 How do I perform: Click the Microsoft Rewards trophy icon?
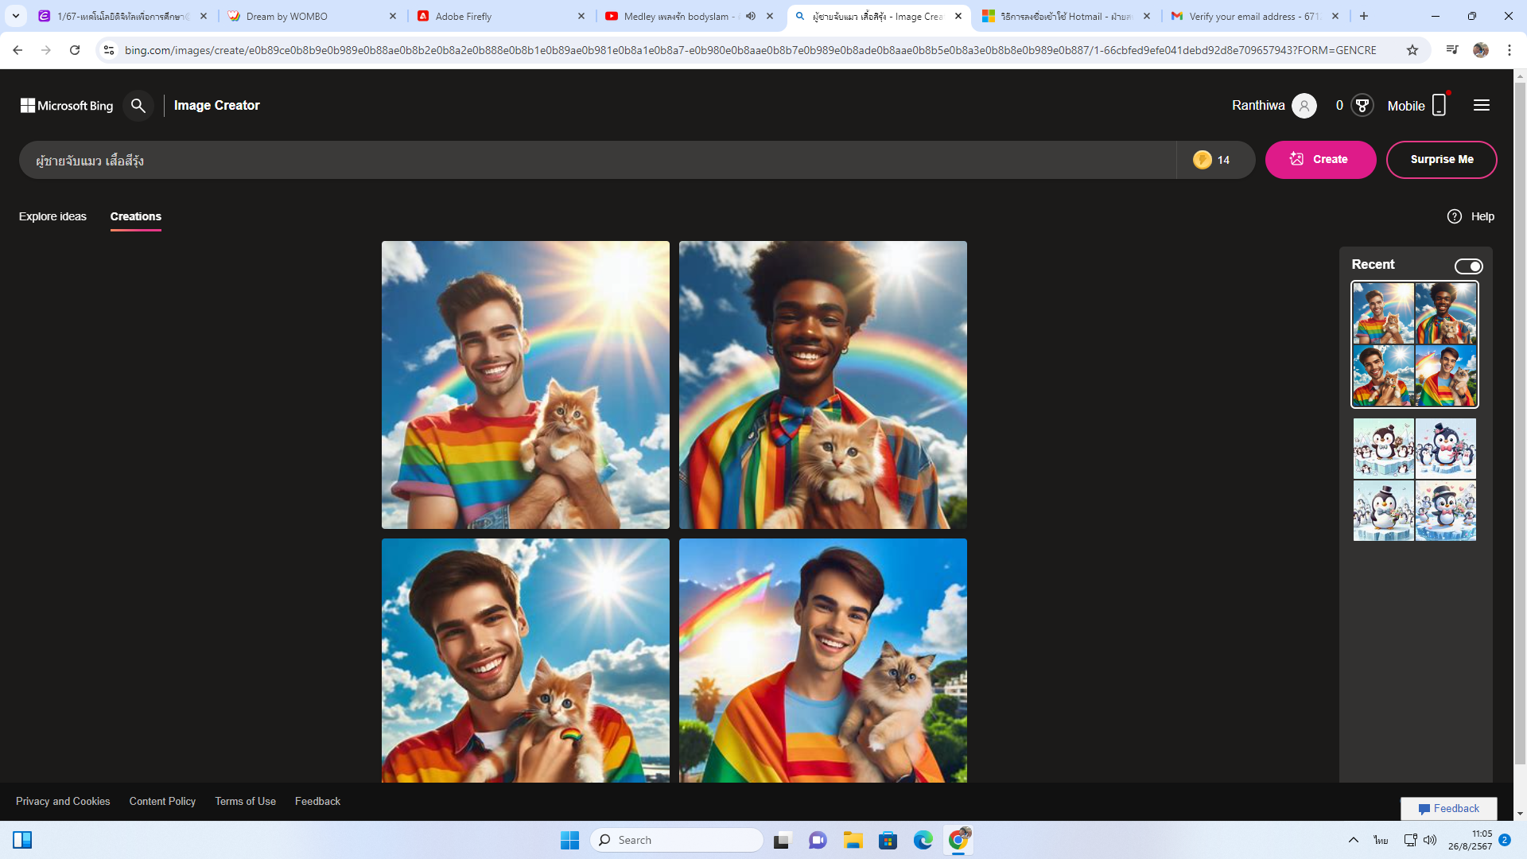tap(1362, 106)
